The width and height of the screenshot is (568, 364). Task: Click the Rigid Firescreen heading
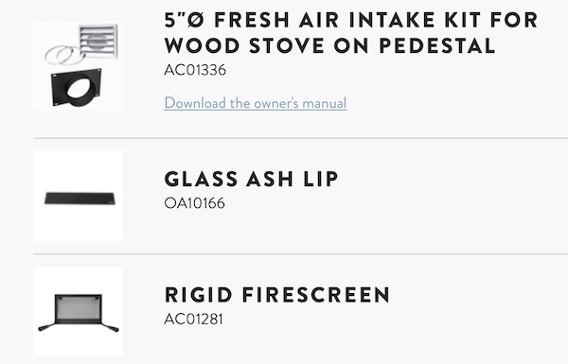point(277,295)
